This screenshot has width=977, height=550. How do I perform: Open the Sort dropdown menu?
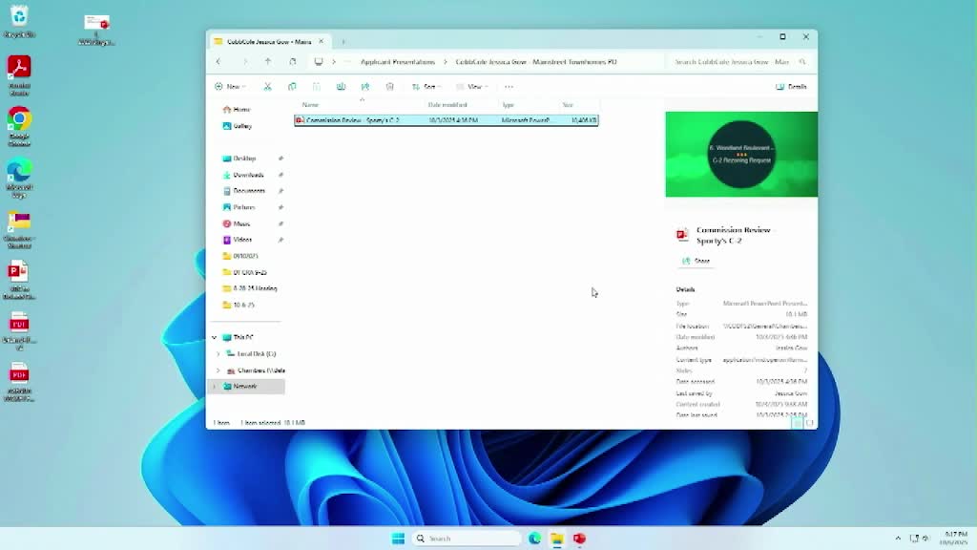coord(426,87)
